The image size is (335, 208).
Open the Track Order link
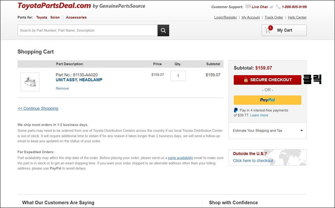pos(274,17)
